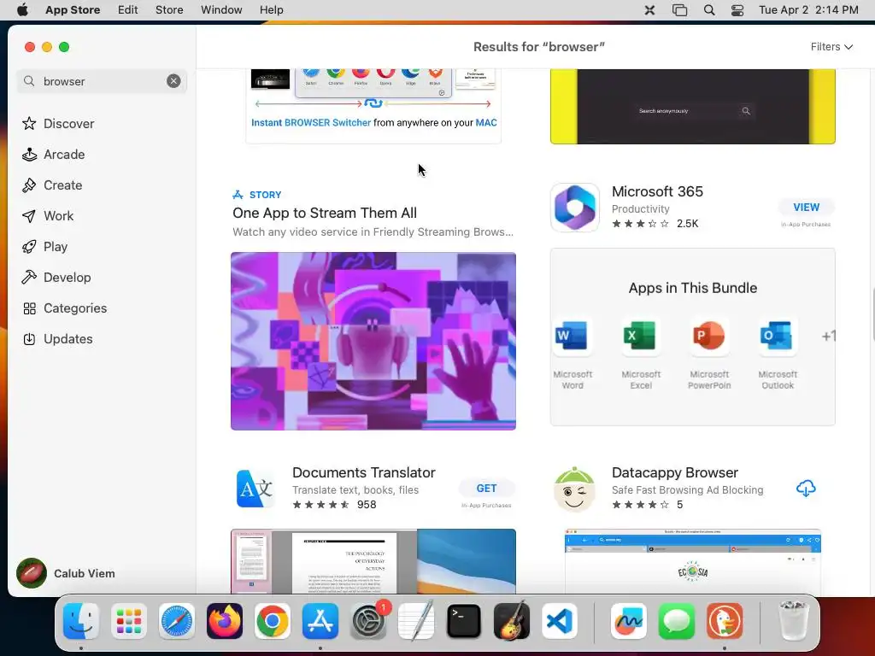Screen dimensions: 875x656
Task: Clear the browser search field
Action: 173,81
